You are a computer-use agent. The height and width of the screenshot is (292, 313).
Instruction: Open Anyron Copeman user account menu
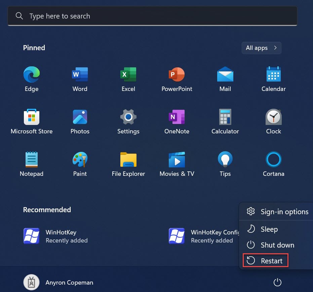pos(58,282)
